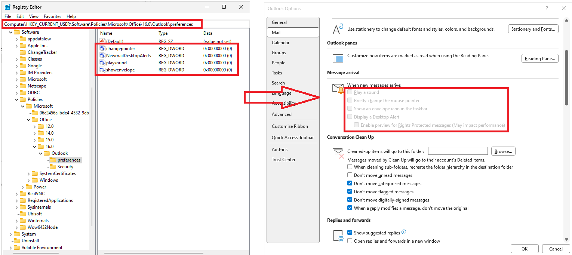The height and width of the screenshot is (255, 572).
Task: Click the disabled Play a sound checkbox
Action: (x=350, y=92)
